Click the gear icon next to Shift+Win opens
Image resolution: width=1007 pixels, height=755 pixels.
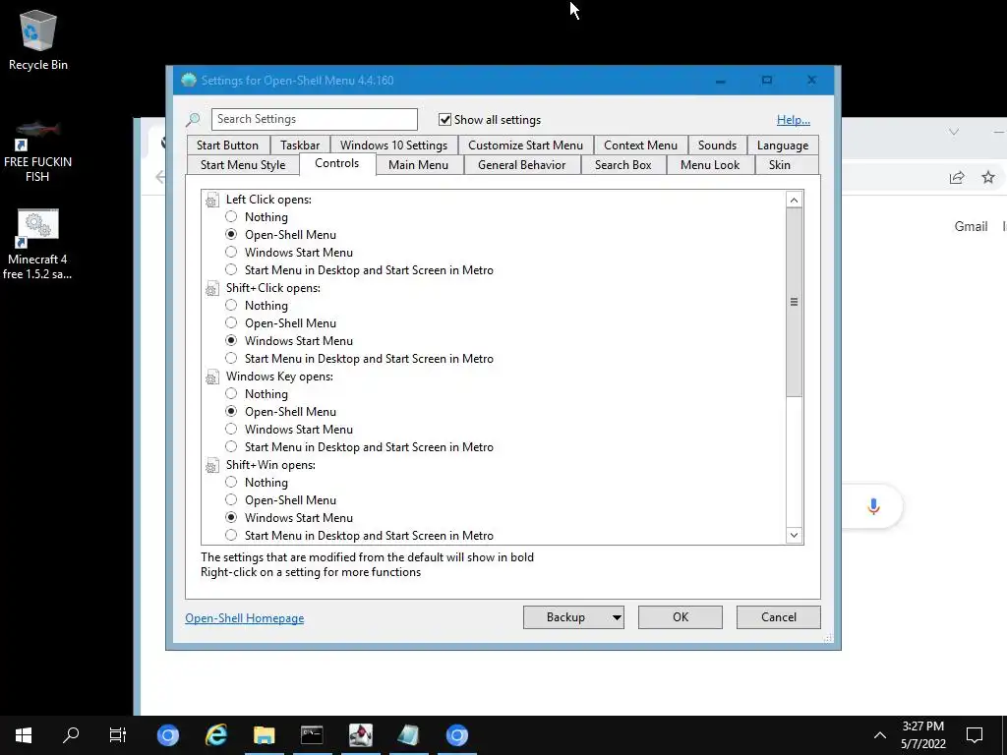tap(212, 466)
